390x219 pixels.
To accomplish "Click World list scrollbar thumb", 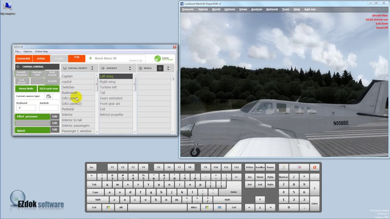I will (x=173, y=79).
